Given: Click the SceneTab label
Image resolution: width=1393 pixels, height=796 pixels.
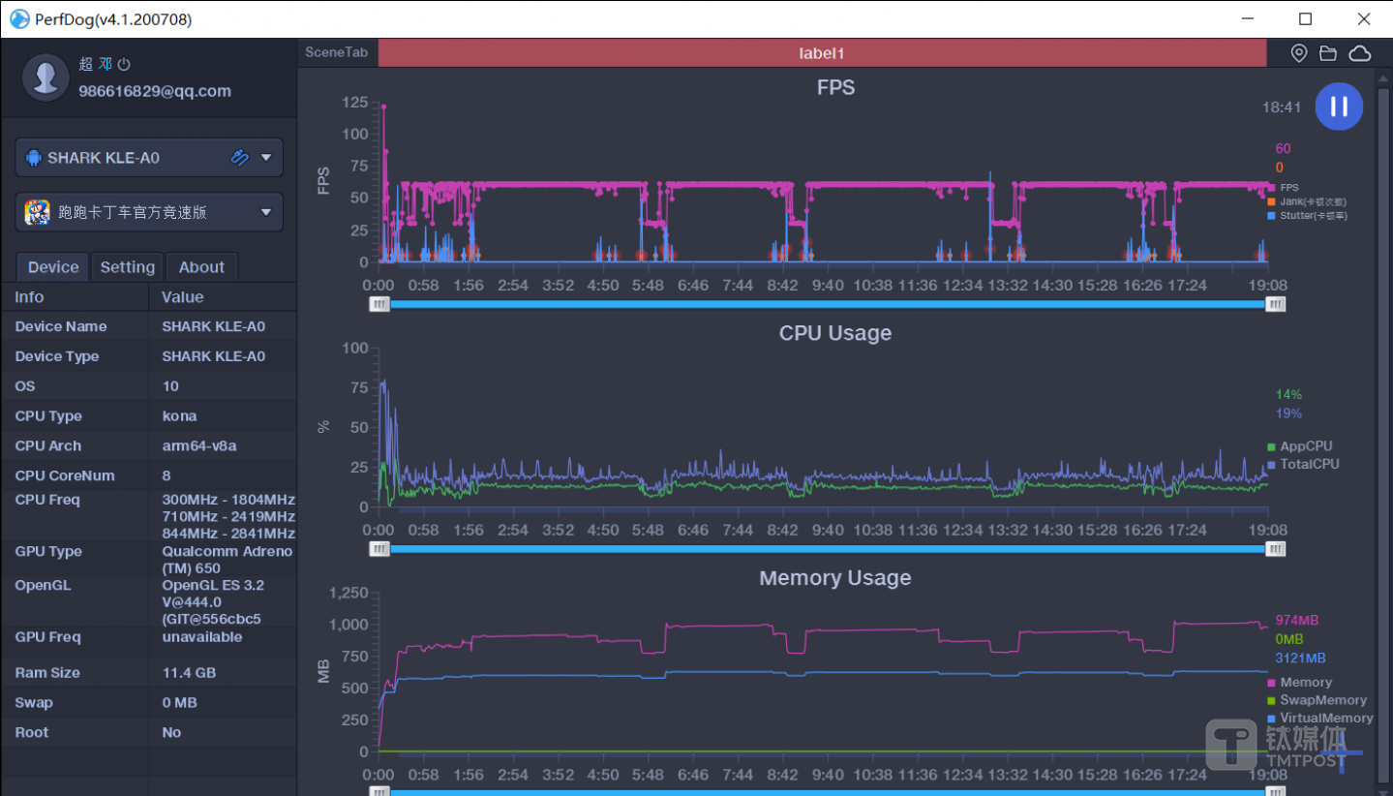Looking at the screenshot, I should click(336, 52).
